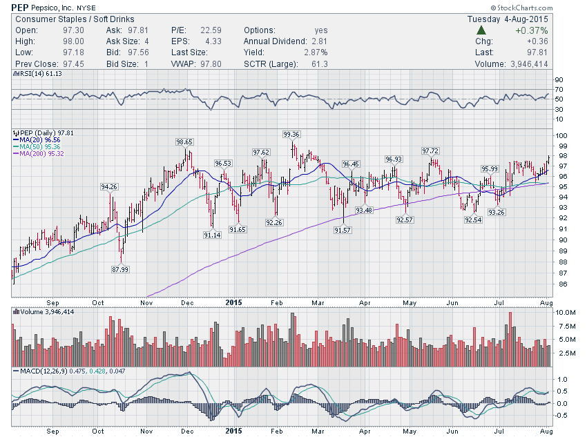Select the percent change +0.37%
The image size is (587, 437).
pyautogui.click(x=532, y=30)
